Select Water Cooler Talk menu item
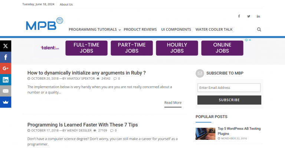 [x=214, y=30]
